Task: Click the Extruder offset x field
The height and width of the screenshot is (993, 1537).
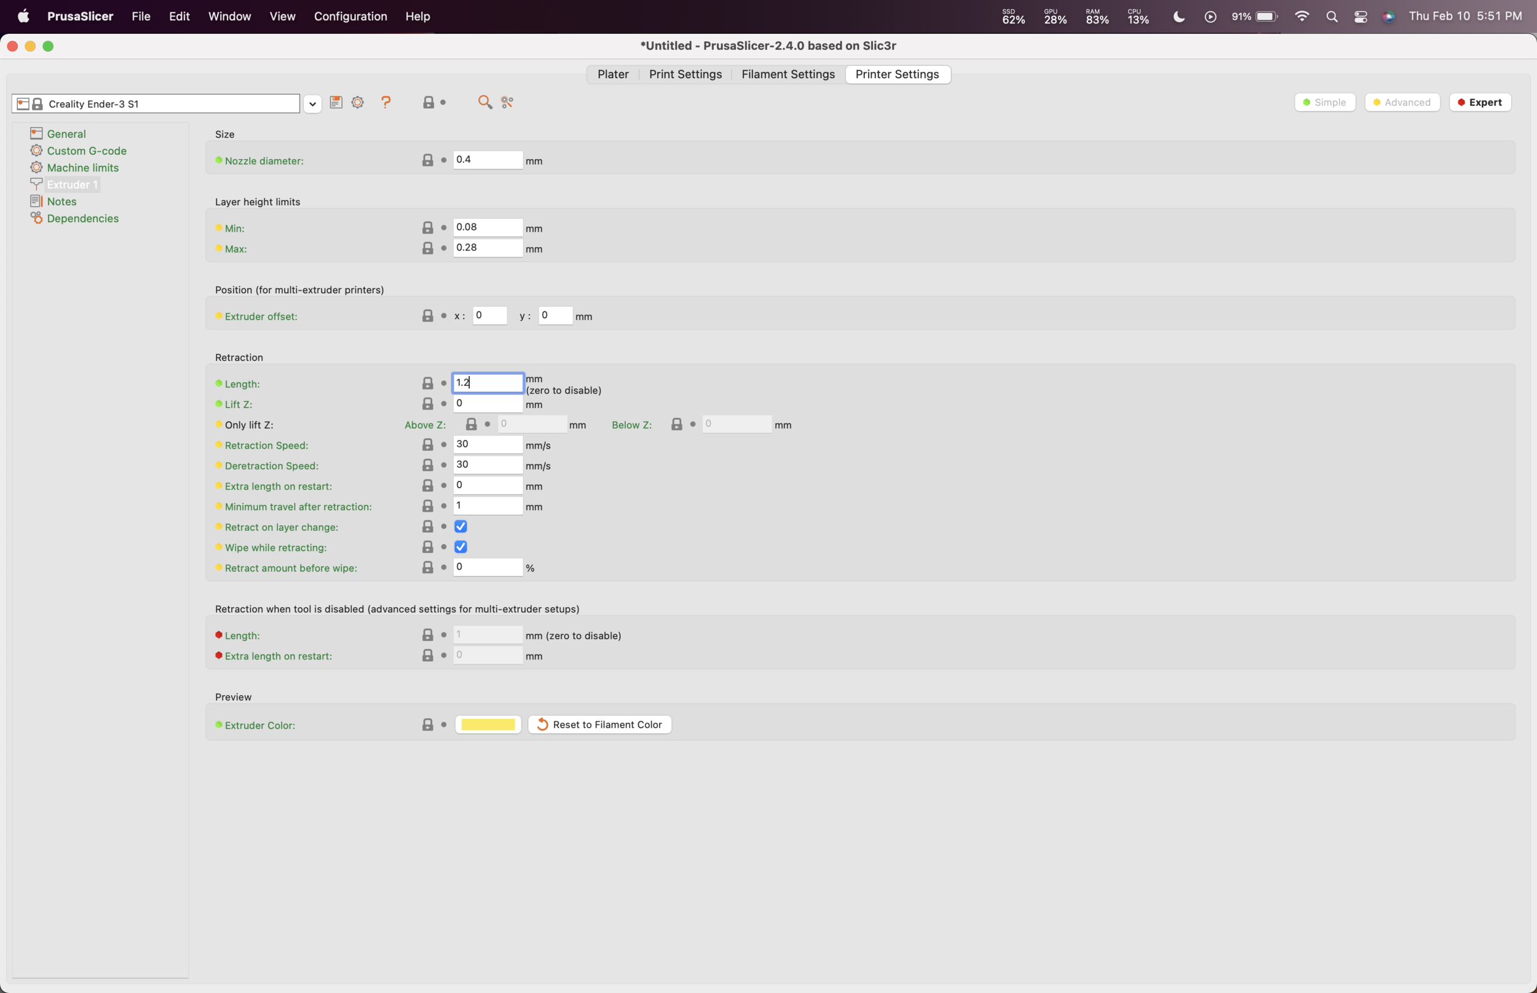Action: click(489, 315)
